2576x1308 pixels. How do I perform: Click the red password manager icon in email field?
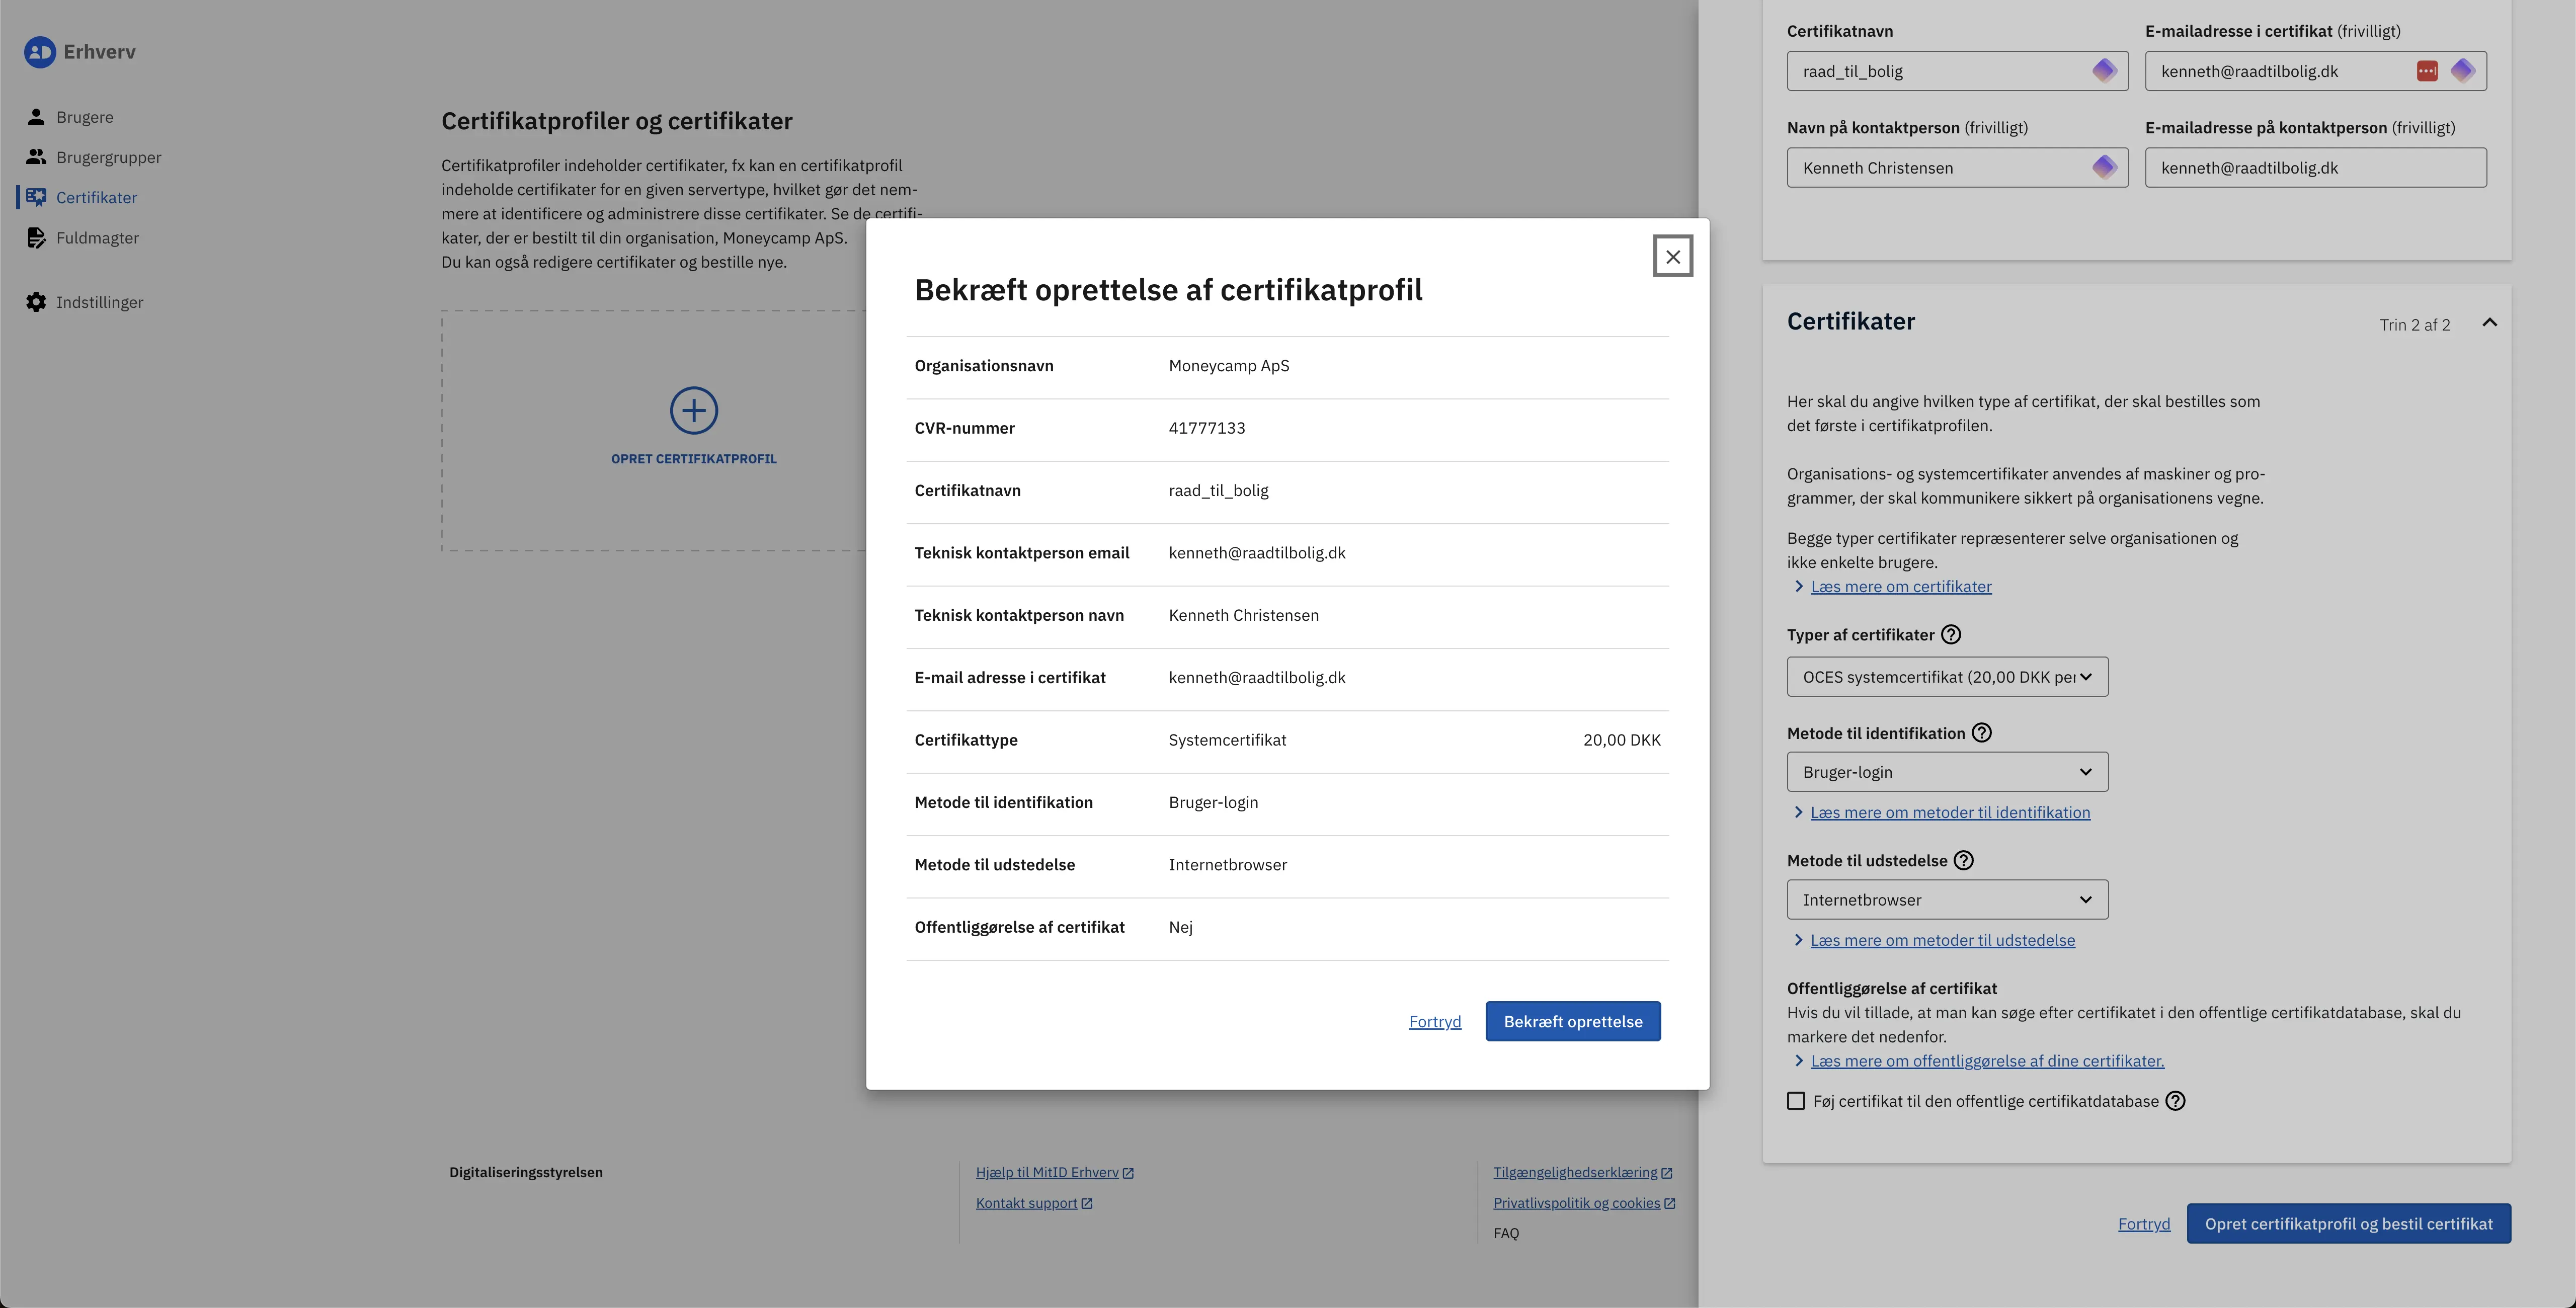pos(2427,71)
